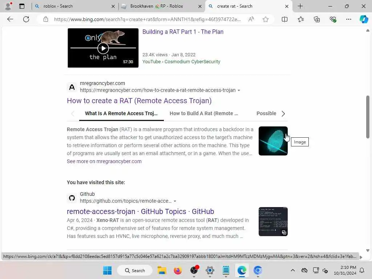
Task: Click the mregraoncyber site favicon
Action: tap(72, 87)
